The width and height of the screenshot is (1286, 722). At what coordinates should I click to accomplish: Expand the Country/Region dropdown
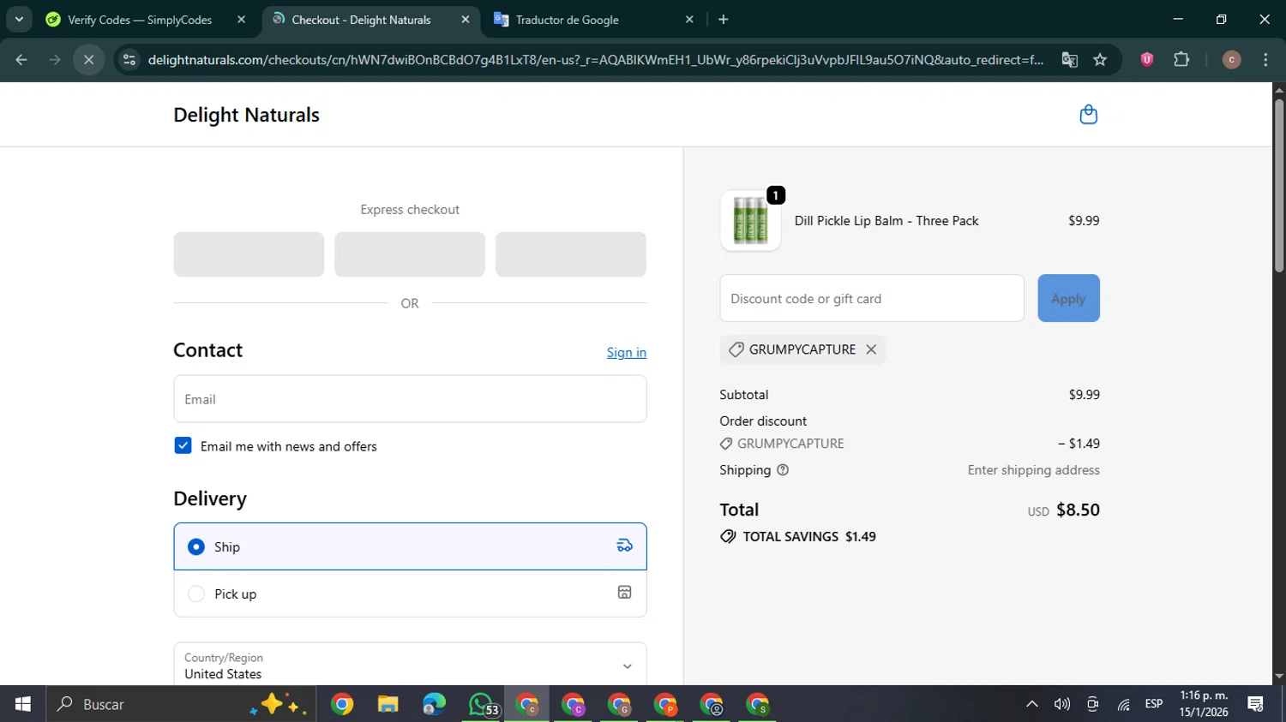tap(410, 665)
